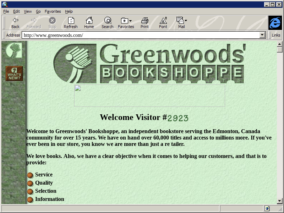Click the Font size toolbar icon
The width and height of the screenshot is (284, 213).
(x=163, y=23)
